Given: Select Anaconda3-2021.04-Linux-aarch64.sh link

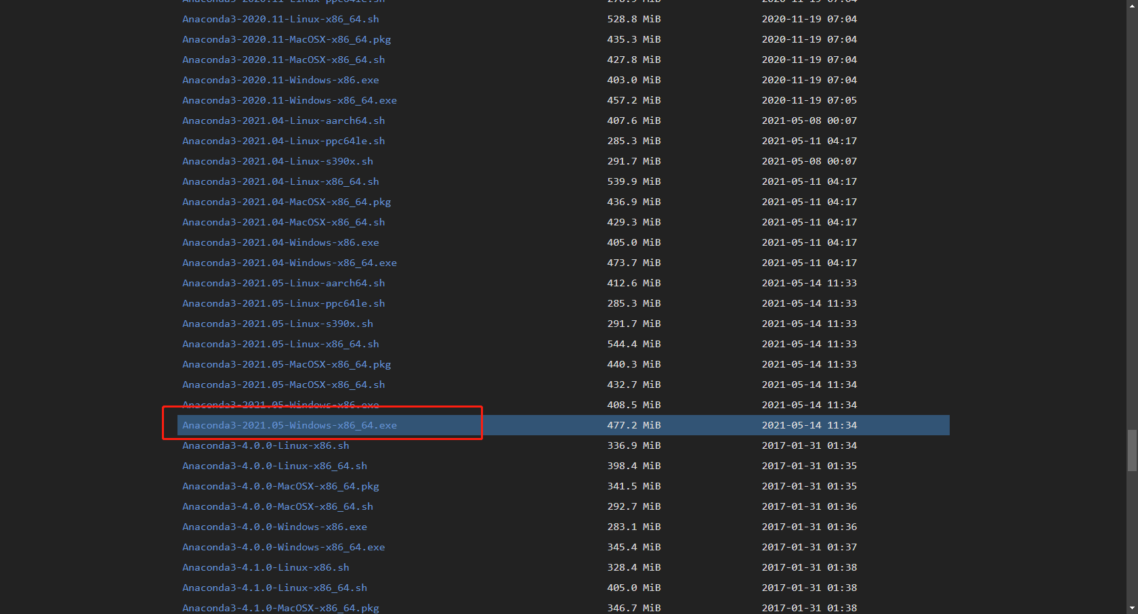Looking at the screenshot, I should click(283, 120).
